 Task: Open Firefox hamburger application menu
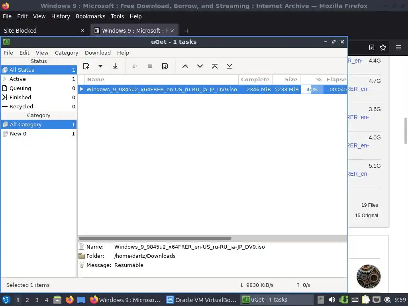point(398,47)
